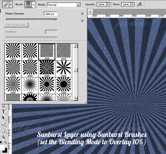
Task: Select the black arc brush in bottom row
Action: [30, 97]
